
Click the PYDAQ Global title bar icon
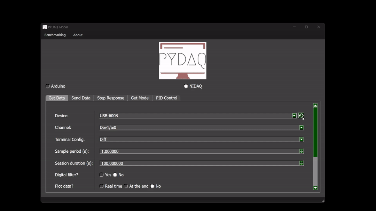click(x=45, y=27)
